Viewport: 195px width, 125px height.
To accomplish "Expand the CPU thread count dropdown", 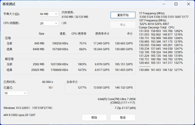I will [x=49, y=23].
